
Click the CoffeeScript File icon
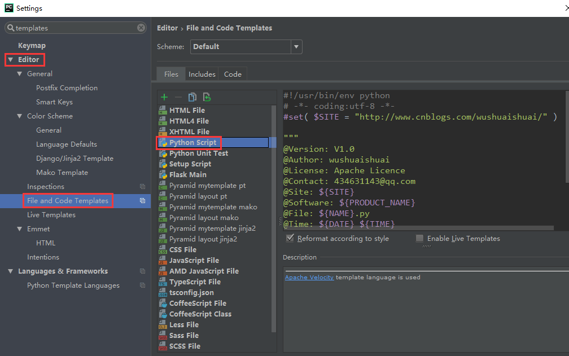pyautogui.click(x=163, y=304)
